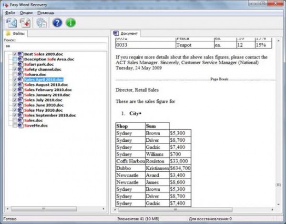Uncheck the Best Sales 2009.doc checkbox
Image resolution: width=286 pixels, height=224 pixels.
[x=15, y=54]
